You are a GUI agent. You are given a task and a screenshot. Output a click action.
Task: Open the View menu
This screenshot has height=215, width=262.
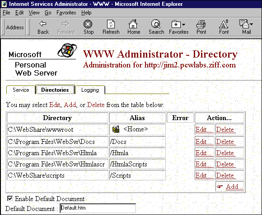point(34,13)
